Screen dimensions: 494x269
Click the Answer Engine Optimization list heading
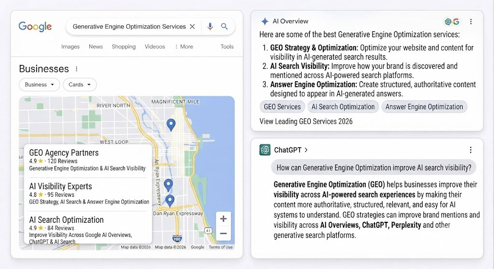pos(314,85)
